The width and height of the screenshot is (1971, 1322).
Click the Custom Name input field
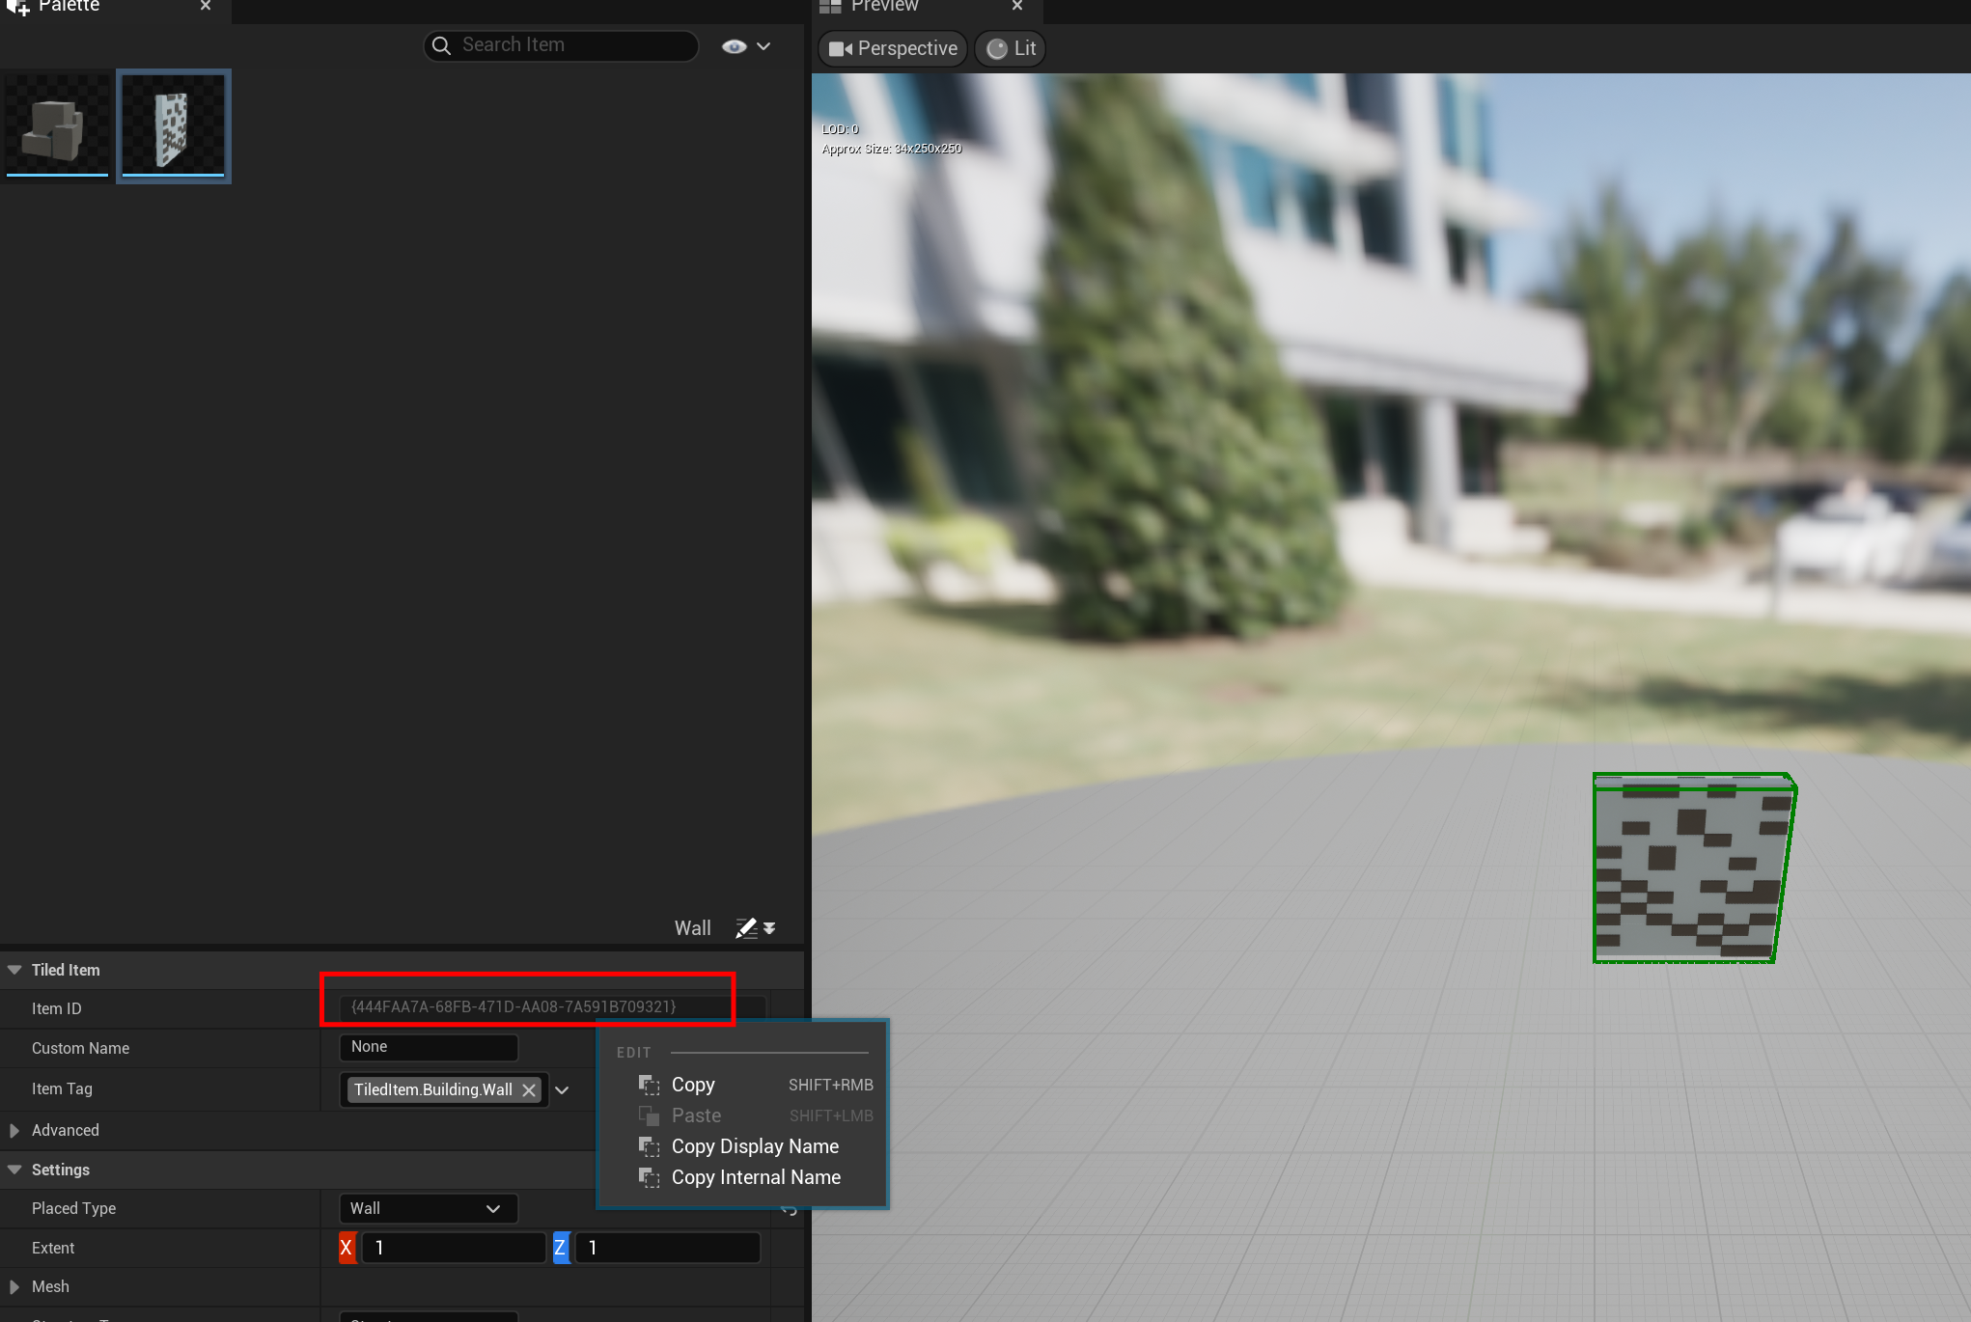click(429, 1047)
